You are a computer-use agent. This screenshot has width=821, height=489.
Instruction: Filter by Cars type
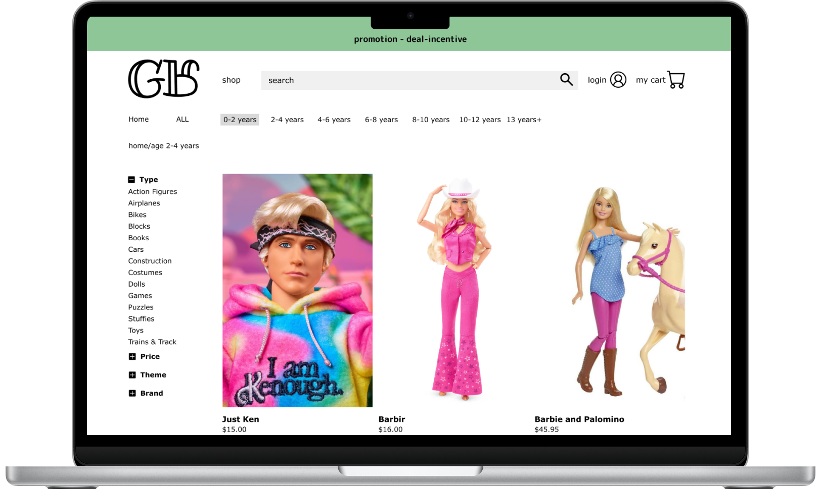(136, 250)
